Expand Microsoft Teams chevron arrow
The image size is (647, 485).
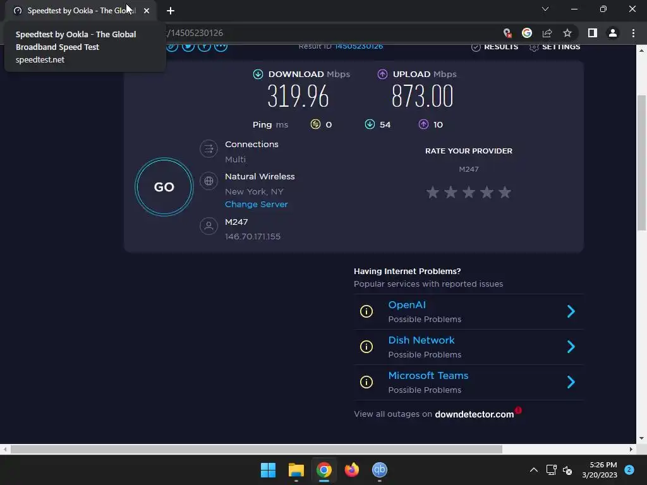pos(571,382)
